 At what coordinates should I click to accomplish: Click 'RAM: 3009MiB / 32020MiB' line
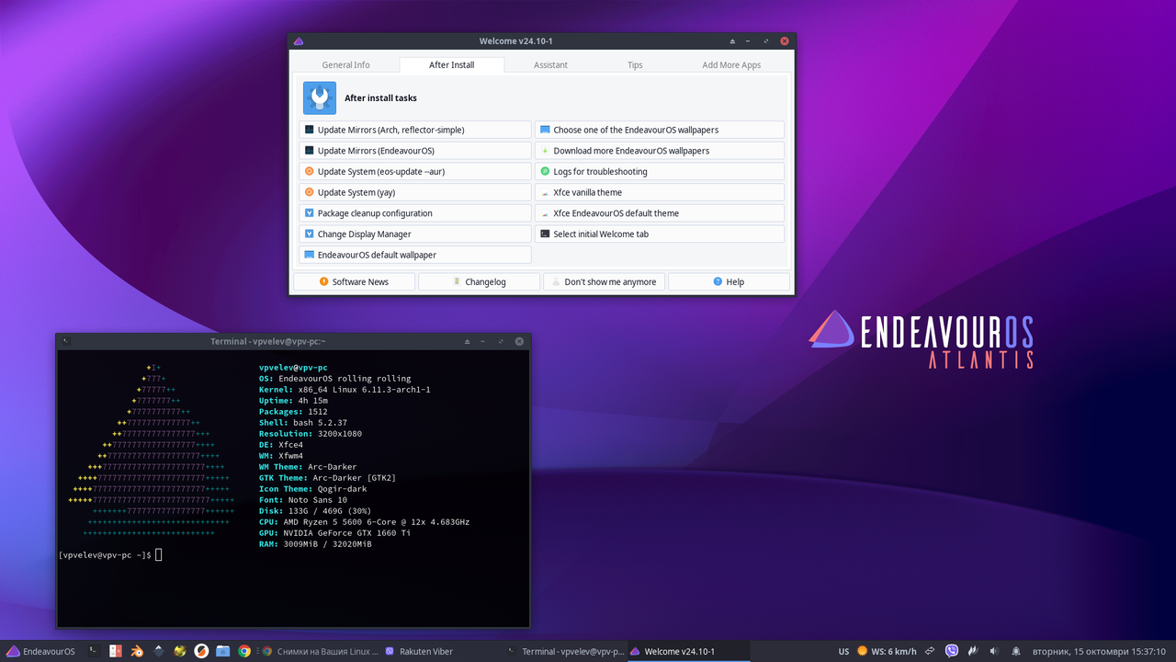315,544
